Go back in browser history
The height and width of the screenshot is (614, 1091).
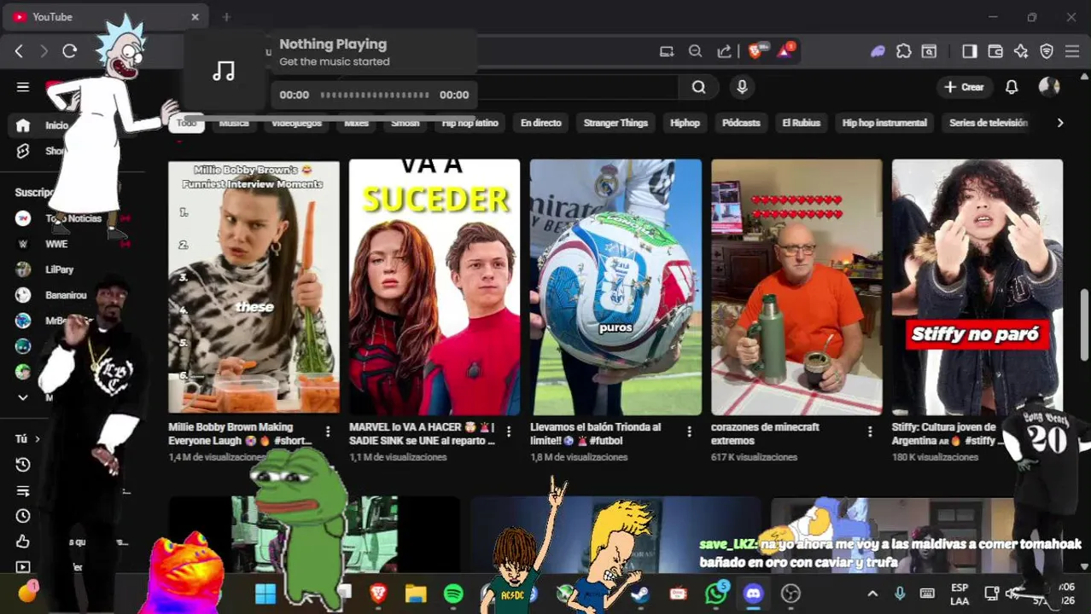point(19,51)
